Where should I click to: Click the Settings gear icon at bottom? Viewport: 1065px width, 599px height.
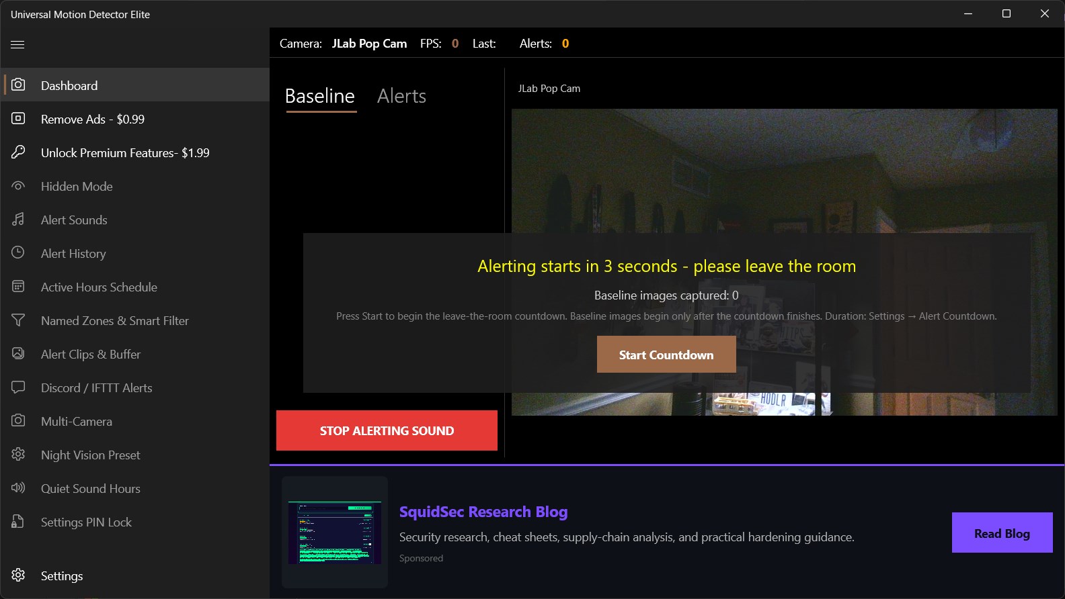(18, 575)
